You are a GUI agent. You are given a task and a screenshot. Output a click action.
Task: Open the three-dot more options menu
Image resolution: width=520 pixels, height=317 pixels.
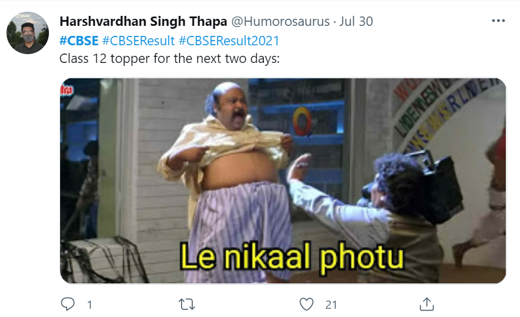pyautogui.click(x=498, y=21)
